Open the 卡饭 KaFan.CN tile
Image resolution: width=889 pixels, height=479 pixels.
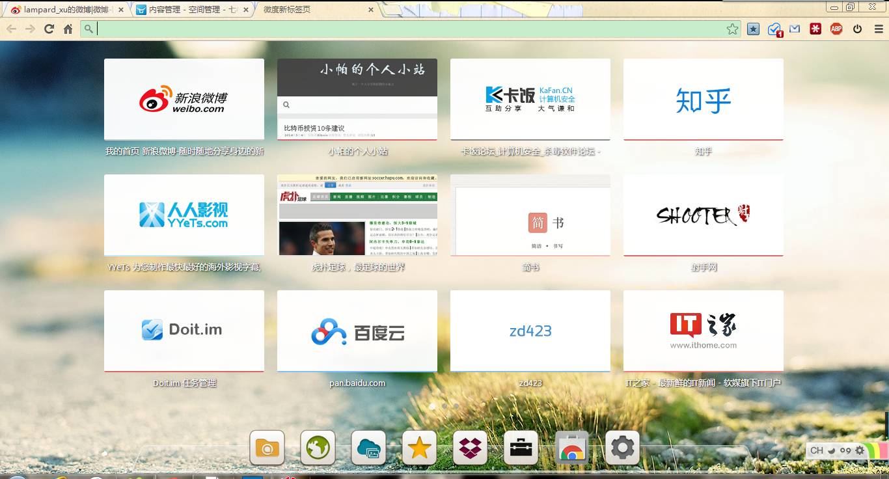click(530, 99)
